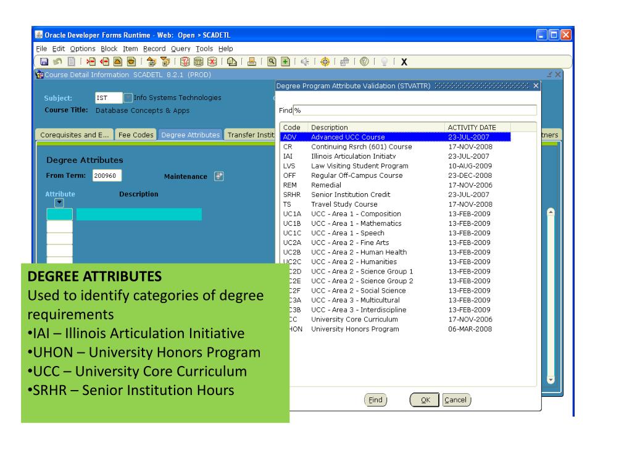Click the Enter Query toolbar icon
Screen dimensions: 632x474
tap(185, 62)
